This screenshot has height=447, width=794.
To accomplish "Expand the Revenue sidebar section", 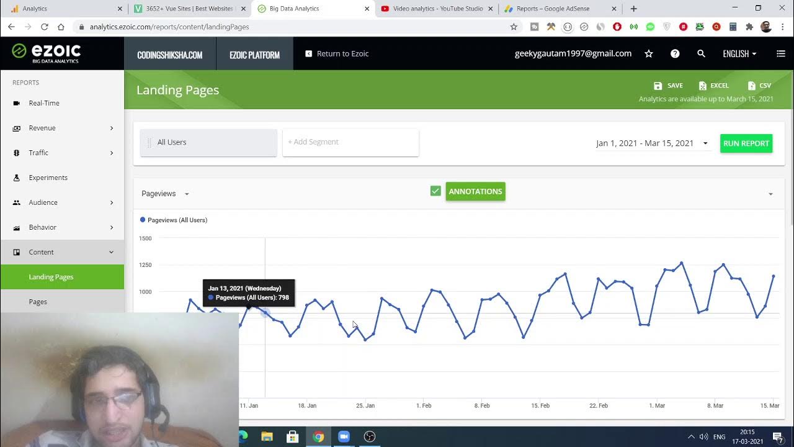I will [62, 128].
